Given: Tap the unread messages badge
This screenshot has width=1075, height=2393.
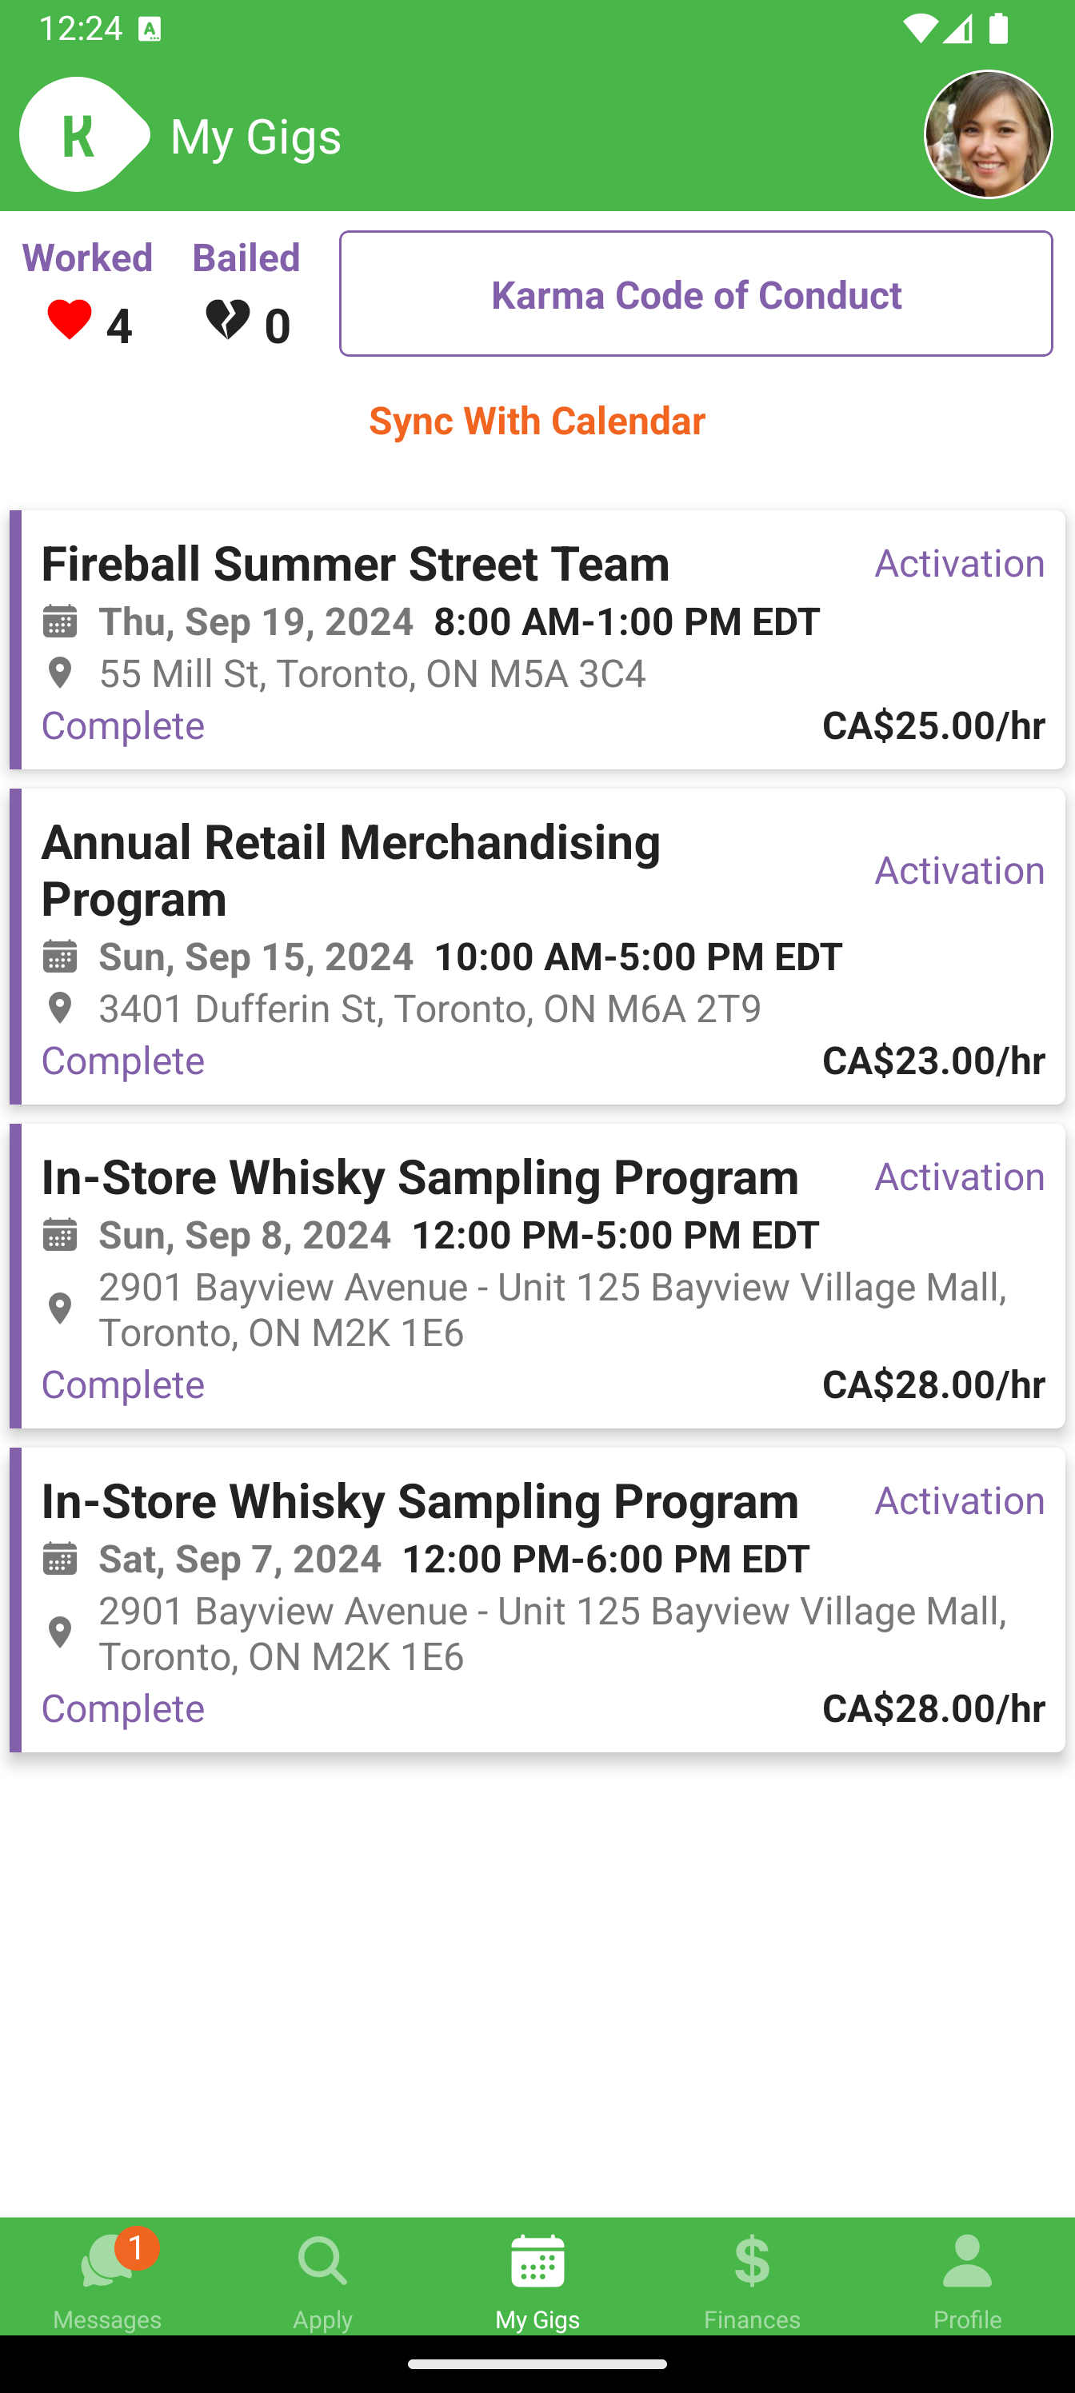Looking at the screenshot, I should (x=137, y=2248).
